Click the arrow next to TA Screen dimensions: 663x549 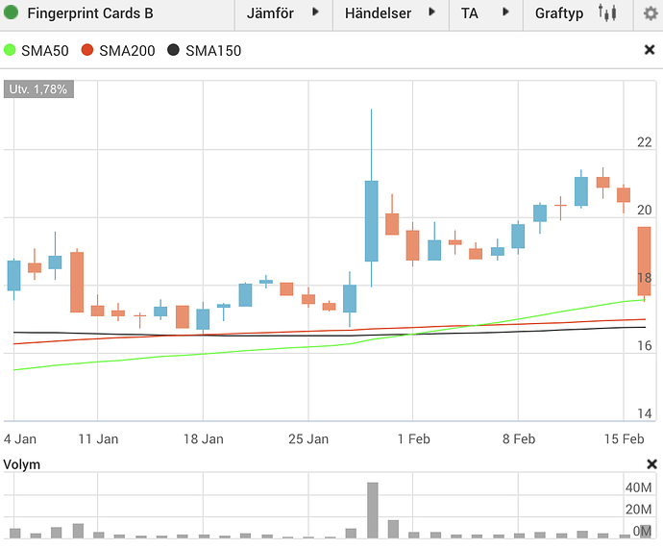click(x=505, y=12)
